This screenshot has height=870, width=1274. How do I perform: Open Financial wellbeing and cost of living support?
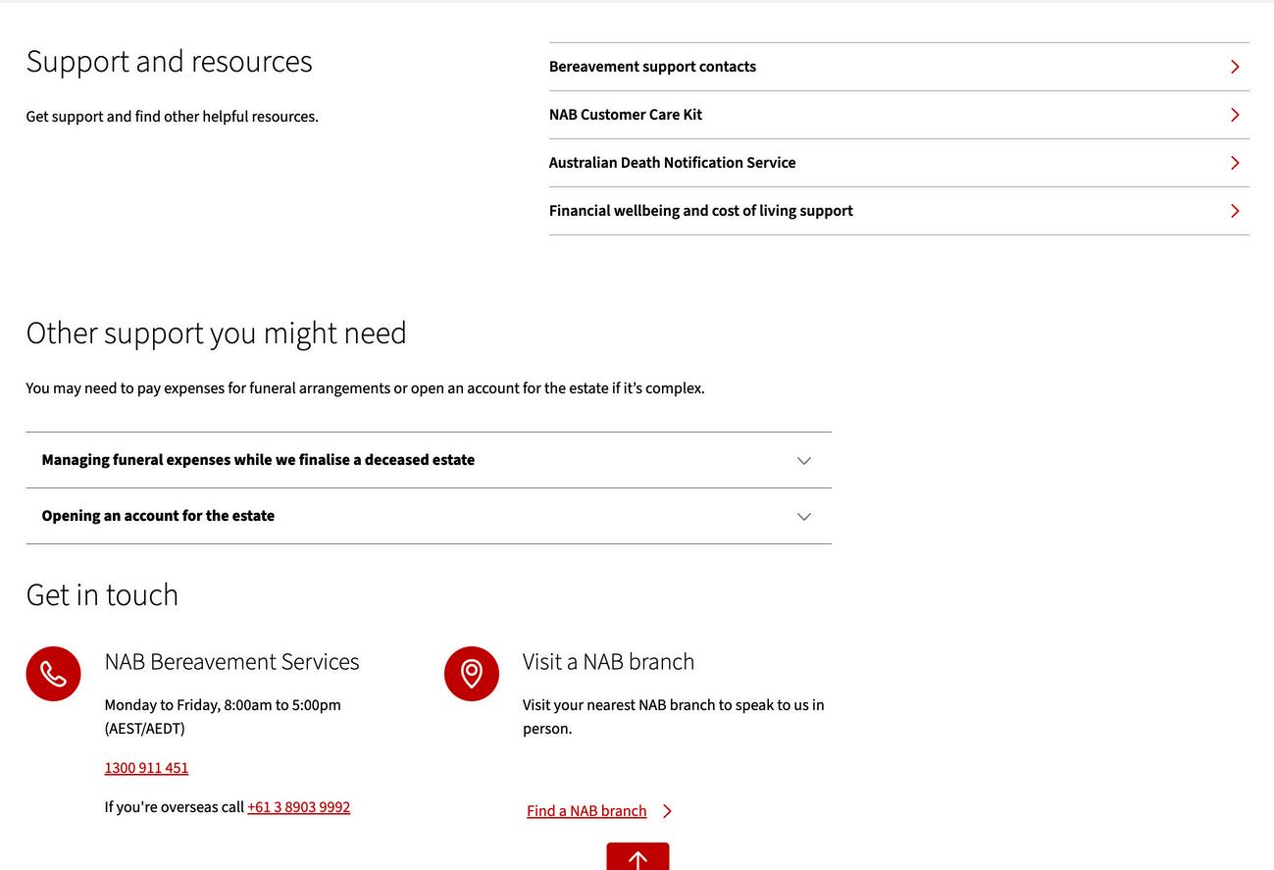[x=898, y=211]
